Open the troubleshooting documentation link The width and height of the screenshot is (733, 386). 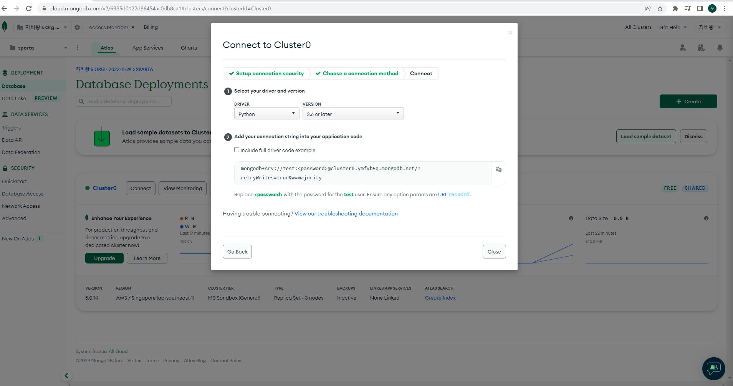tap(346, 214)
